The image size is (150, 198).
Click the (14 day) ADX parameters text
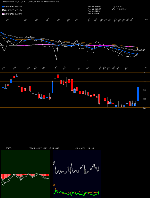pyautogui.click(x=79, y=148)
